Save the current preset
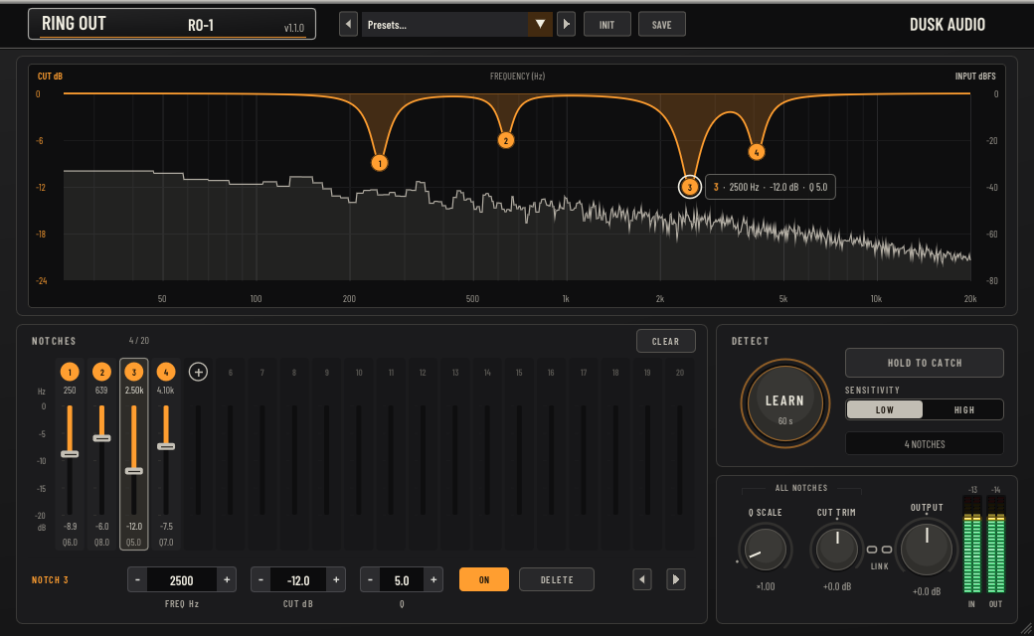Image resolution: width=1034 pixels, height=636 pixels. click(x=661, y=25)
